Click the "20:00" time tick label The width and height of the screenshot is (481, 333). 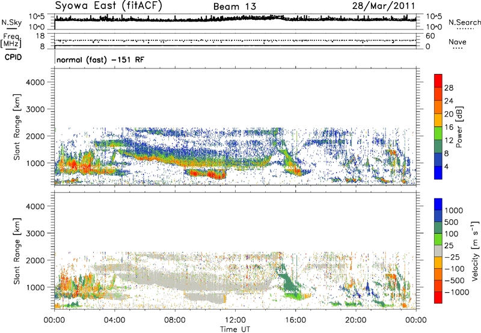[356, 320]
